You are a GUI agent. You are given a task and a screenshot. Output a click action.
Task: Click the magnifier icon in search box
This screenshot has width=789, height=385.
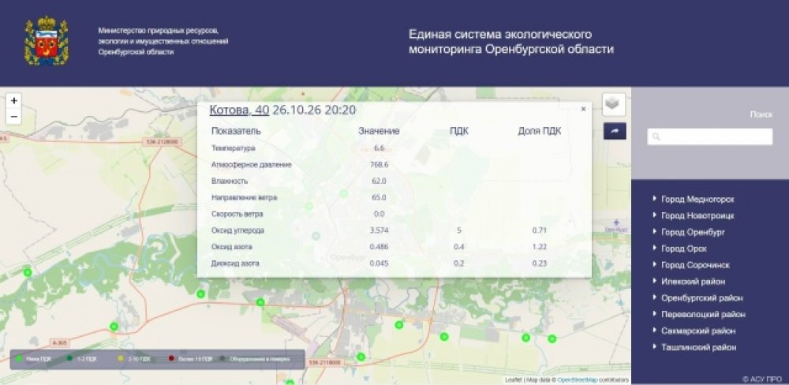pos(656,137)
